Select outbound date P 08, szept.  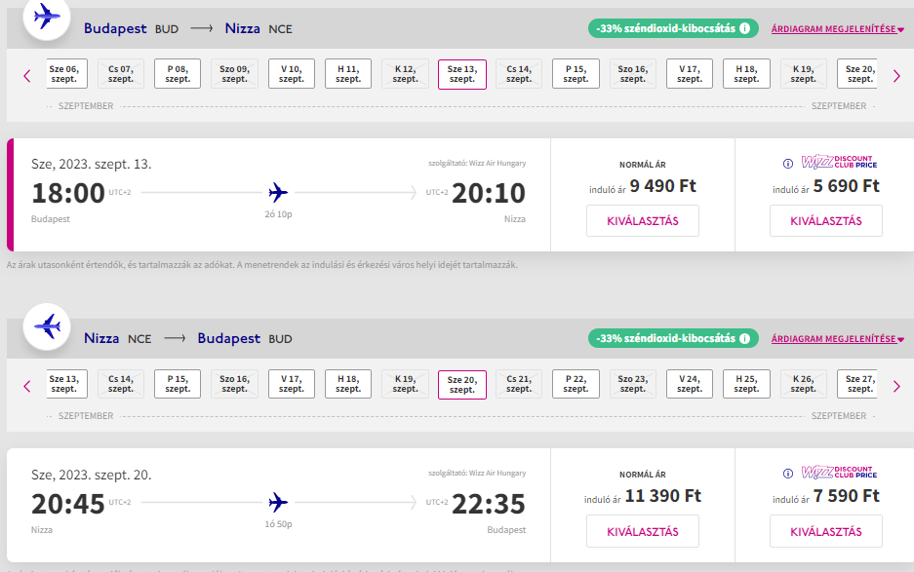[x=178, y=74]
